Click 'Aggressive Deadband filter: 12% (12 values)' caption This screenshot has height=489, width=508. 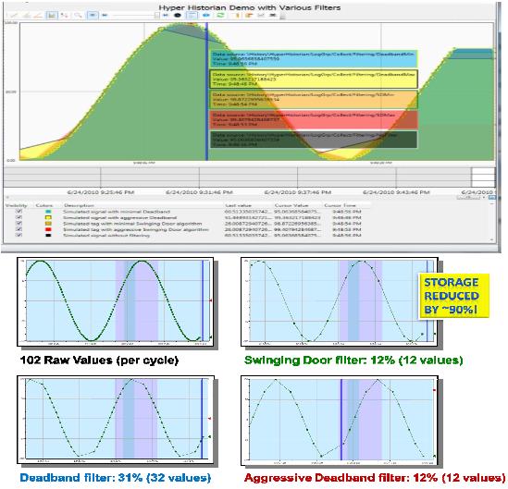coord(375,477)
